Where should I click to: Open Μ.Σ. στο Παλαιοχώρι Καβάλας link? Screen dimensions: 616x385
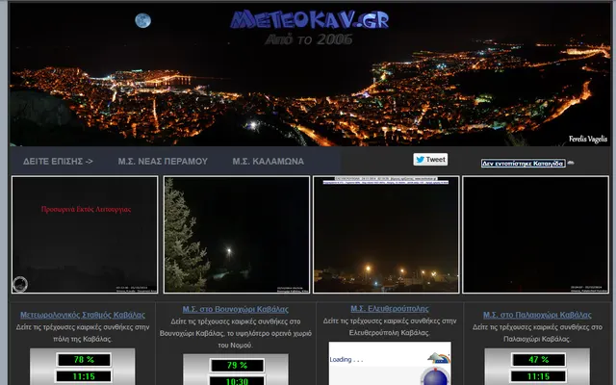coord(537,315)
